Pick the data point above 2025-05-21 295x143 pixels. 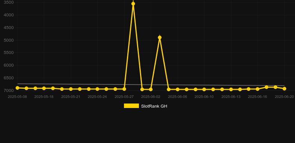pos(71,89)
